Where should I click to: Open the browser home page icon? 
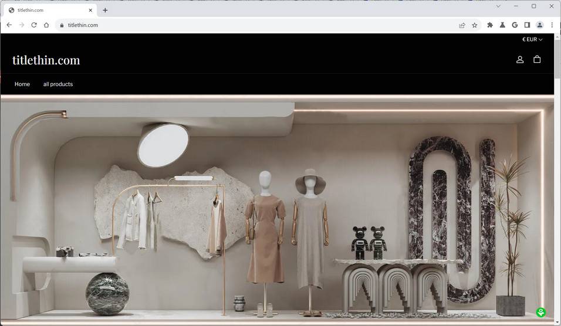46,25
